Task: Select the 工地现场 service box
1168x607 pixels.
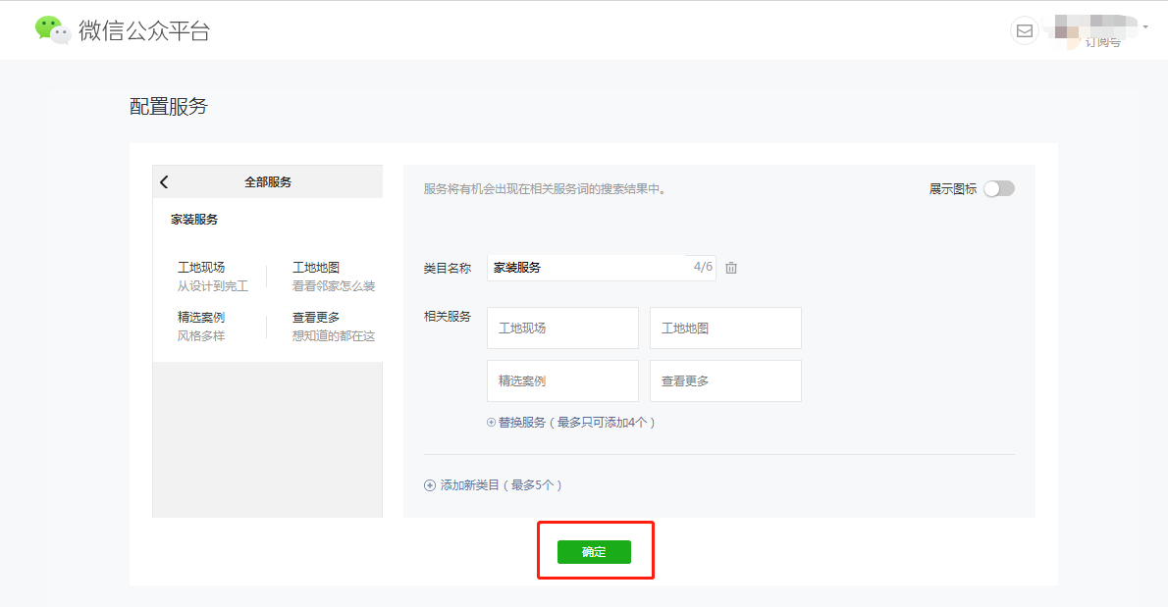Action: coord(562,329)
